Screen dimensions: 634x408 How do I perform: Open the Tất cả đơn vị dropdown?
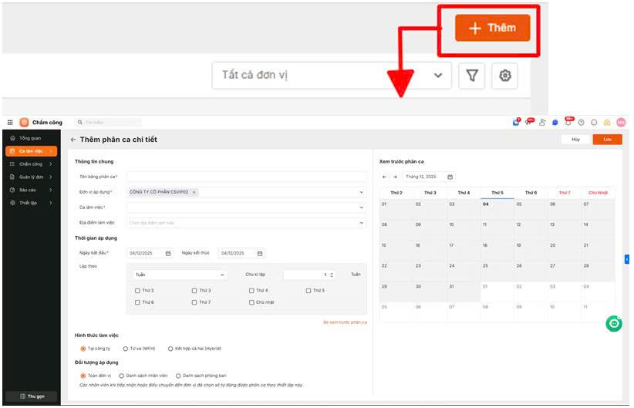(x=332, y=76)
